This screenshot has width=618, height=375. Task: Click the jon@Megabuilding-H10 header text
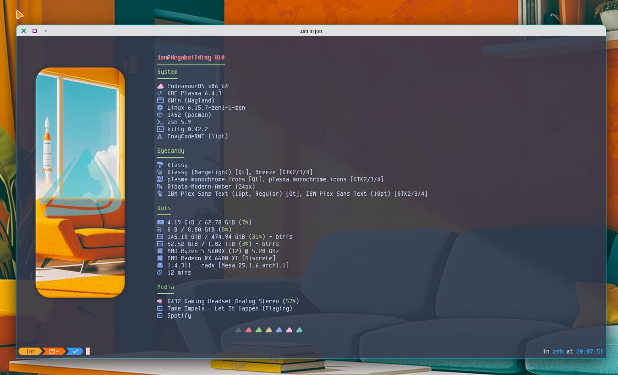tap(191, 57)
